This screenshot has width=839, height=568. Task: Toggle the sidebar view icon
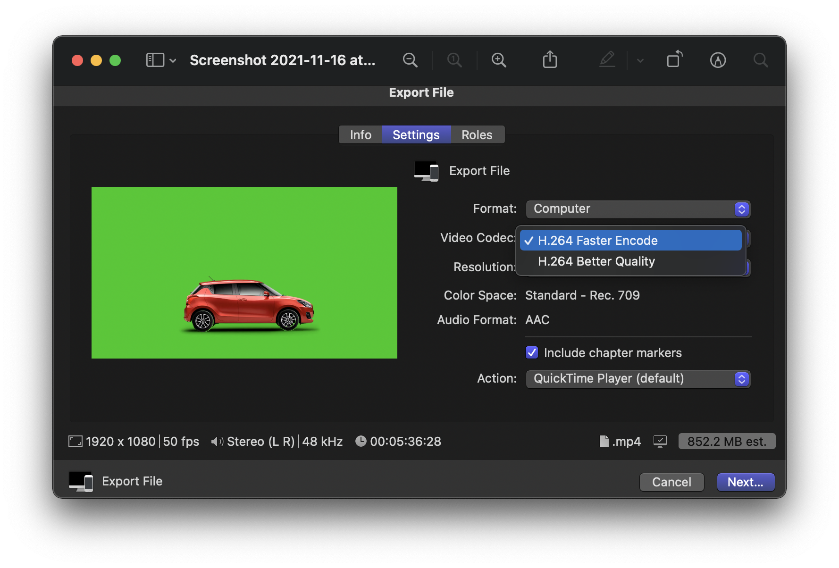155,60
